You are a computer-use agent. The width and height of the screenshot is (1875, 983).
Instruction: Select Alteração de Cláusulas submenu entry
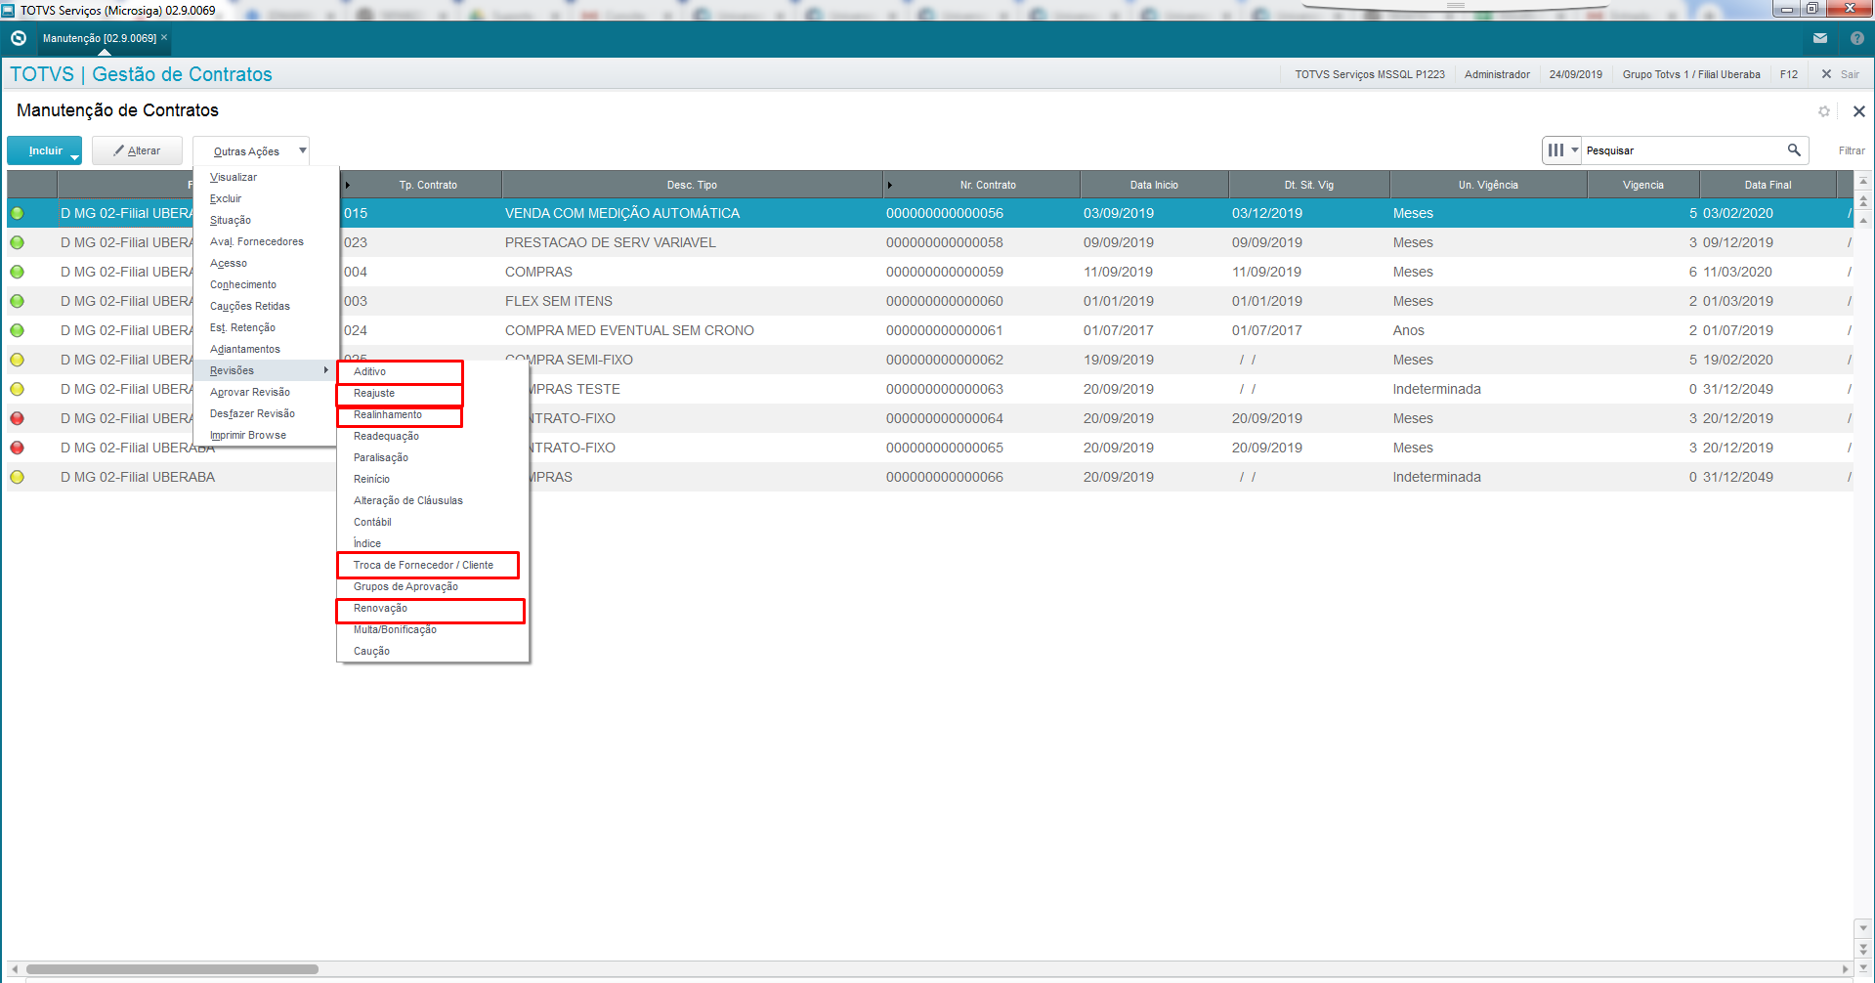(433, 500)
